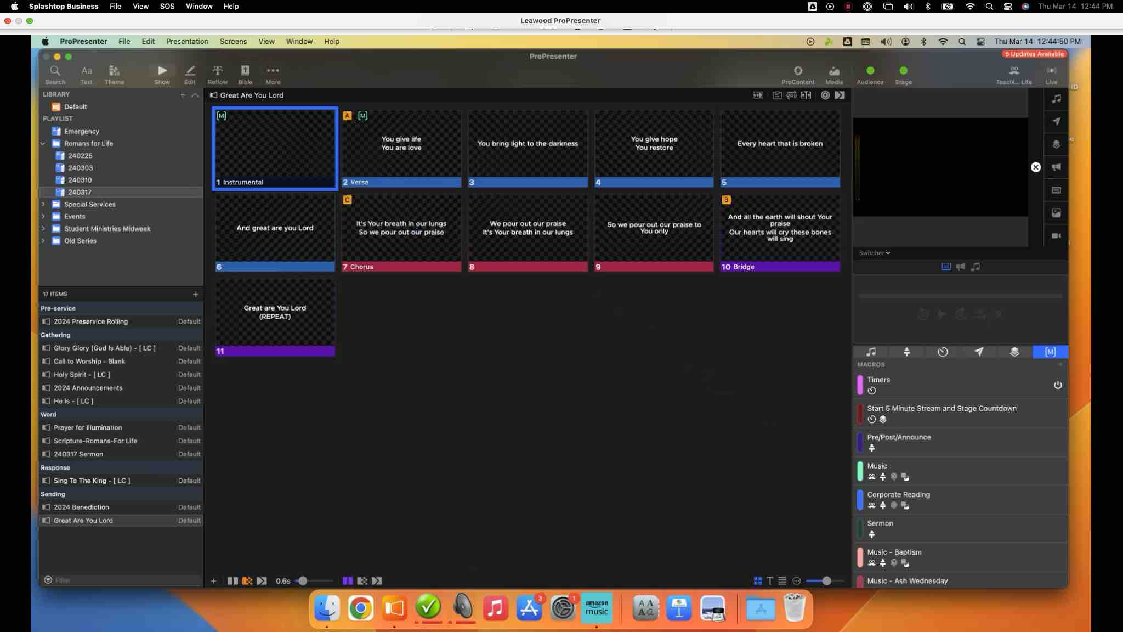Click the Reflow toolbar icon
Viewport: 1123px width, 632px height.
click(x=217, y=74)
